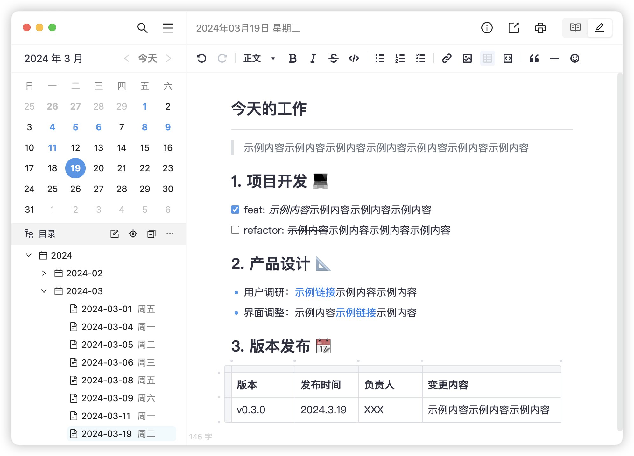
Task: Insert an image
Action: pos(467,58)
